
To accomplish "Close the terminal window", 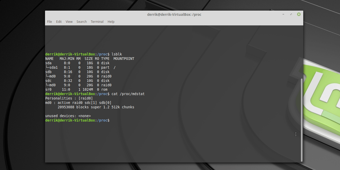I will pos(299,14).
